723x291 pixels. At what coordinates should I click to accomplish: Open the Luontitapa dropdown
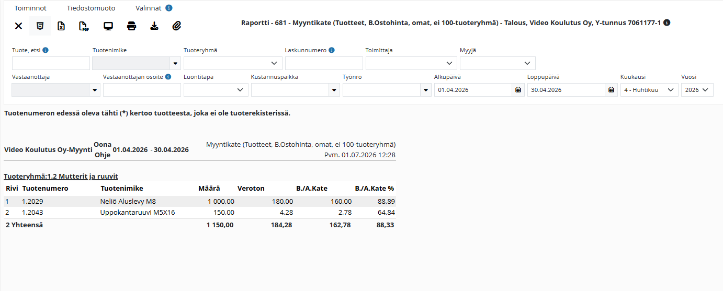pos(216,90)
